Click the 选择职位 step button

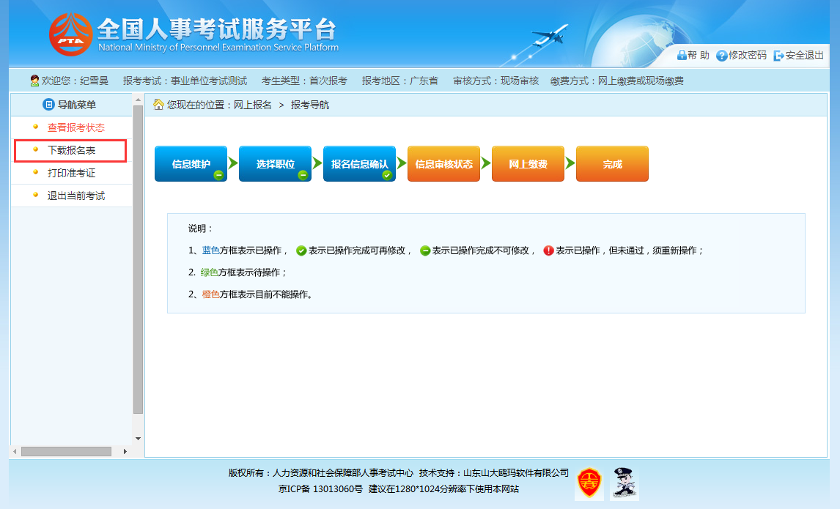click(x=276, y=164)
